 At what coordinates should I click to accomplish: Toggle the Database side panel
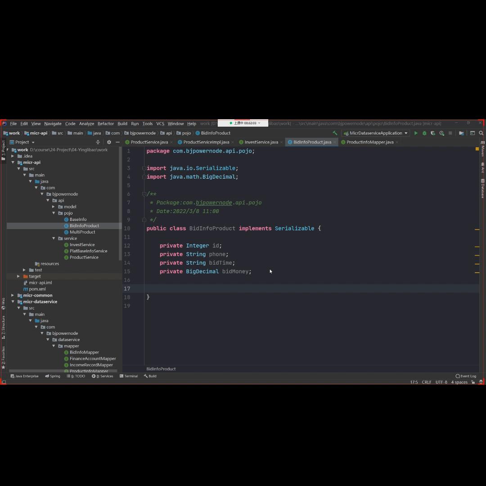pyautogui.click(x=482, y=188)
